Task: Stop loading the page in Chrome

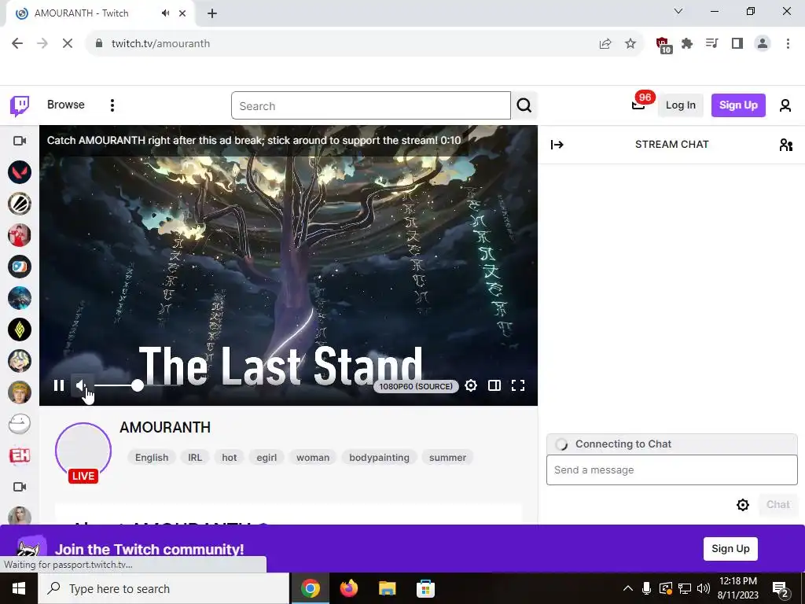Action: (x=68, y=44)
